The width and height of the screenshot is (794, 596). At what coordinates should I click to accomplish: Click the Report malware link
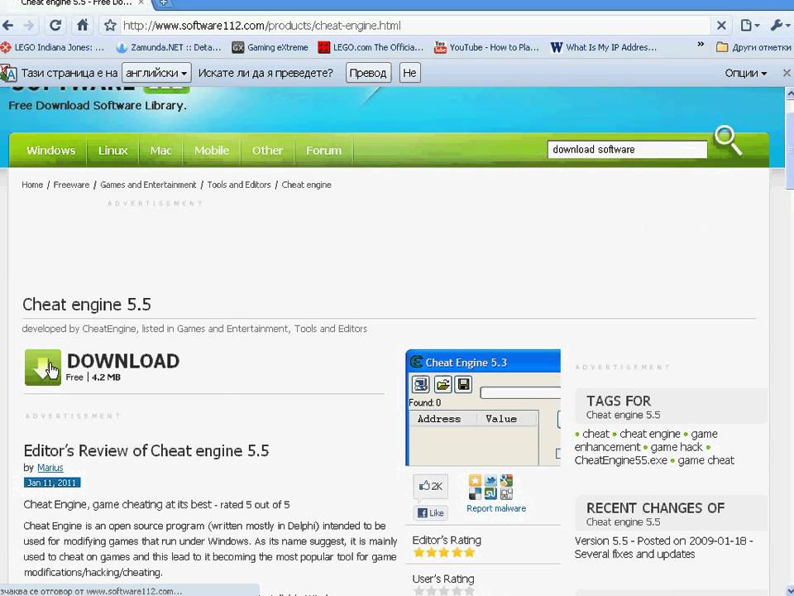point(496,508)
